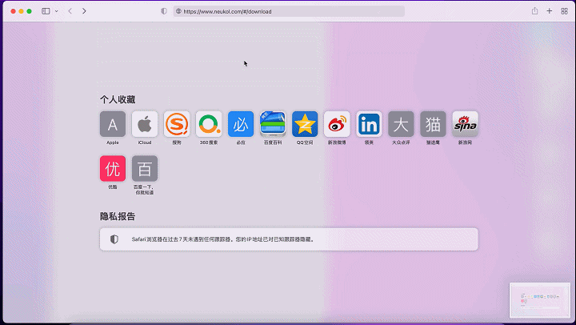Screen dimensions: 576x325
Task: Open the Sogou search favorite
Action: click(177, 124)
